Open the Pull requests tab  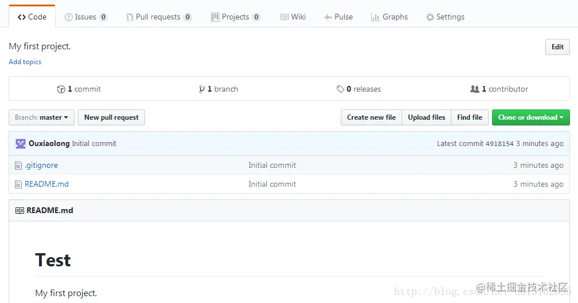pos(159,17)
